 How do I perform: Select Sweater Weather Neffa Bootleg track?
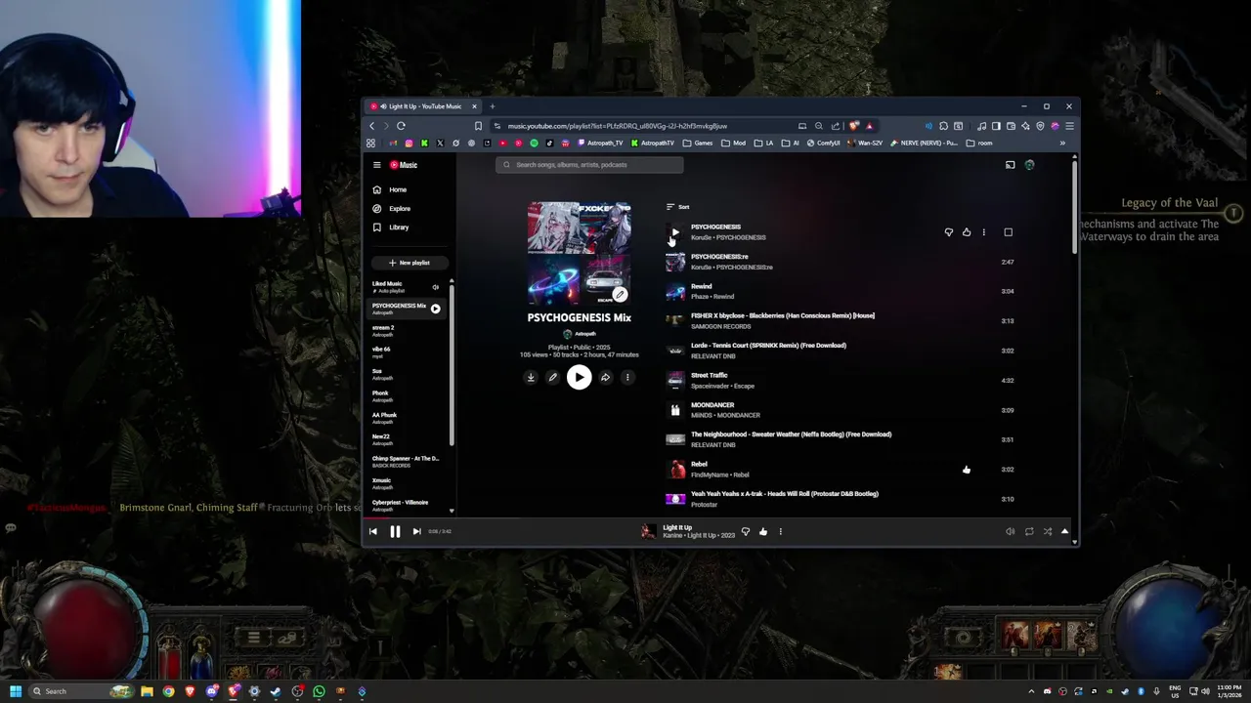pos(791,434)
